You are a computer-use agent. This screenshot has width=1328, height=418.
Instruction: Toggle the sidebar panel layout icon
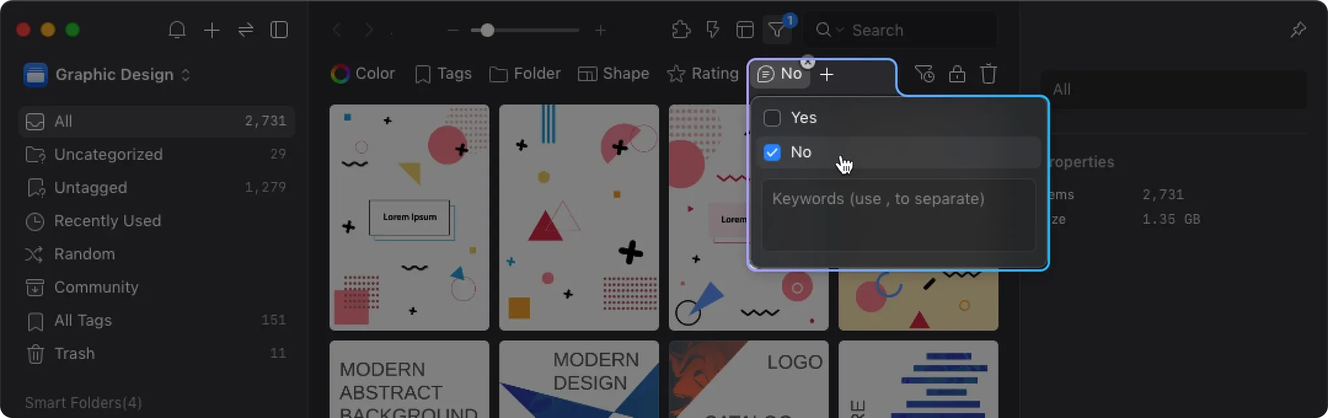click(x=279, y=30)
